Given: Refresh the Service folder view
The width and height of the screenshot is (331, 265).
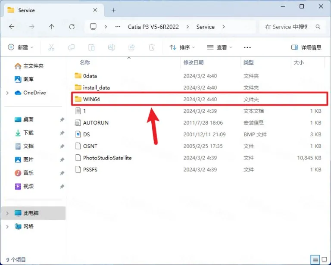Looking at the screenshot, I should click(x=72, y=27).
